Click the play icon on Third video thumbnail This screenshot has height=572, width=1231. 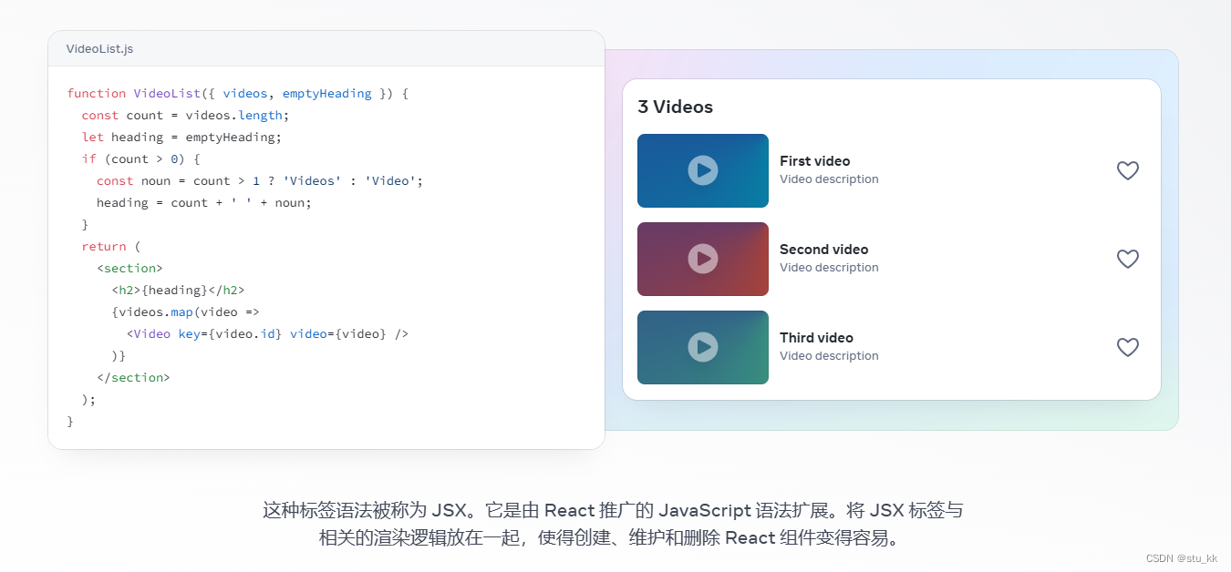(x=702, y=347)
